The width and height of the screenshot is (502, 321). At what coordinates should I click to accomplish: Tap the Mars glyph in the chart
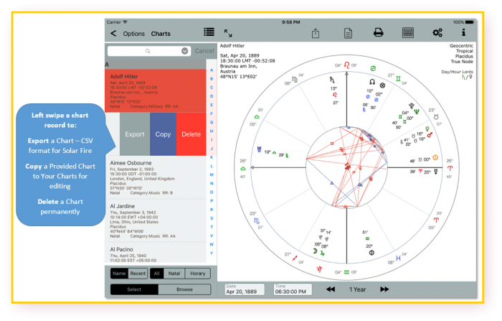click(x=430, y=135)
